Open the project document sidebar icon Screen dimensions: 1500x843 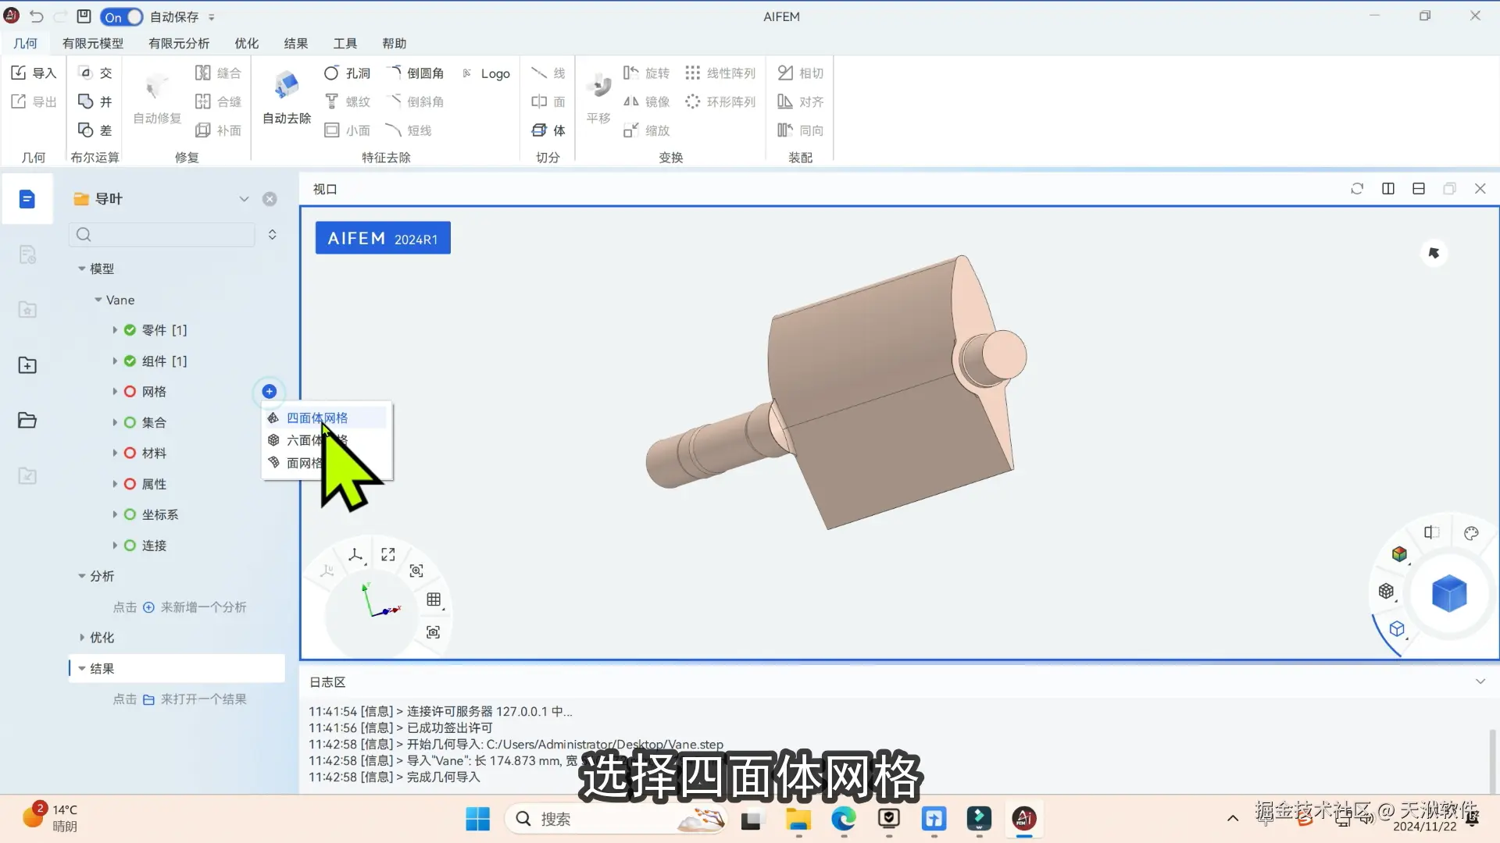(x=27, y=199)
